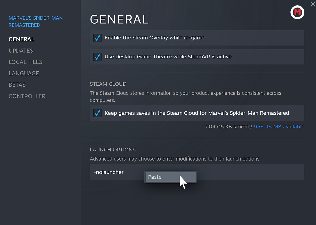Open the BETAS tab
The width and height of the screenshot is (316, 225).
point(17,85)
